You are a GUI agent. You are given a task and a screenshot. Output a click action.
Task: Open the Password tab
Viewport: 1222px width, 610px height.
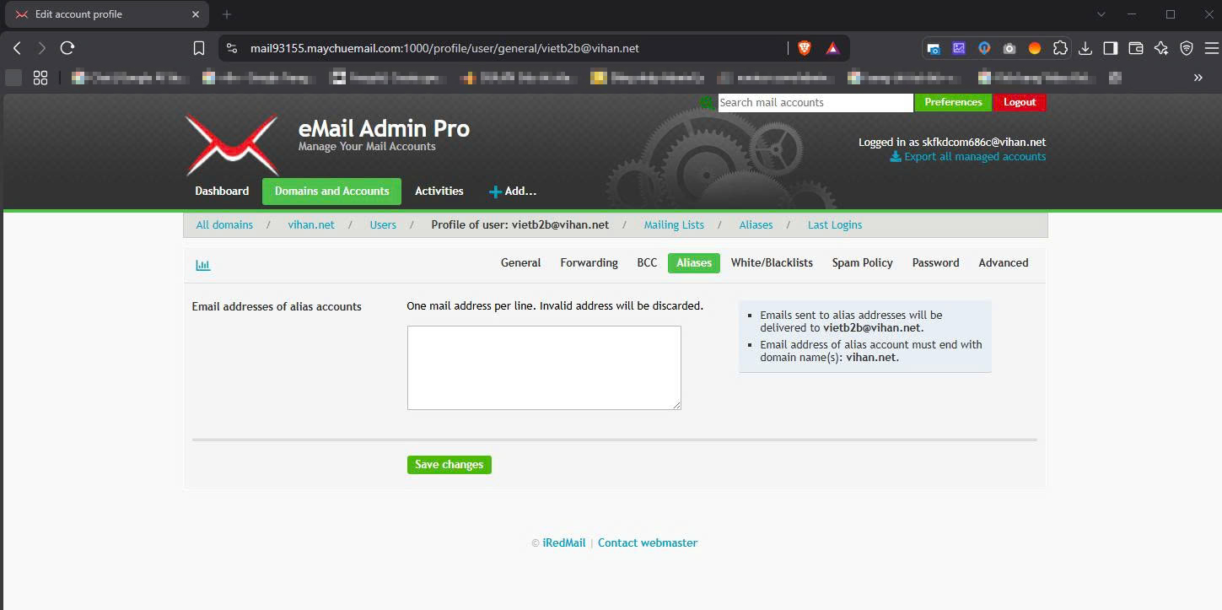(935, 263)
